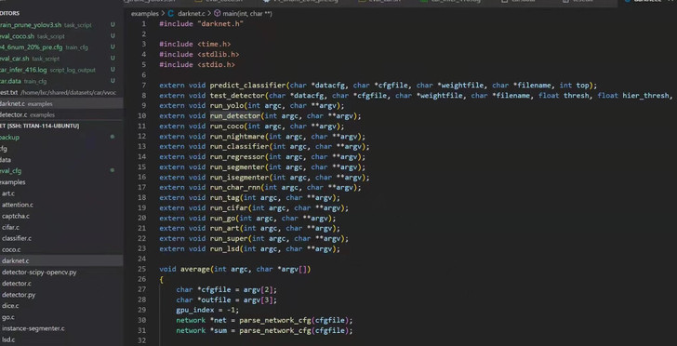
Task: Click the C language icon in breadcrumb
Action: 170,14
